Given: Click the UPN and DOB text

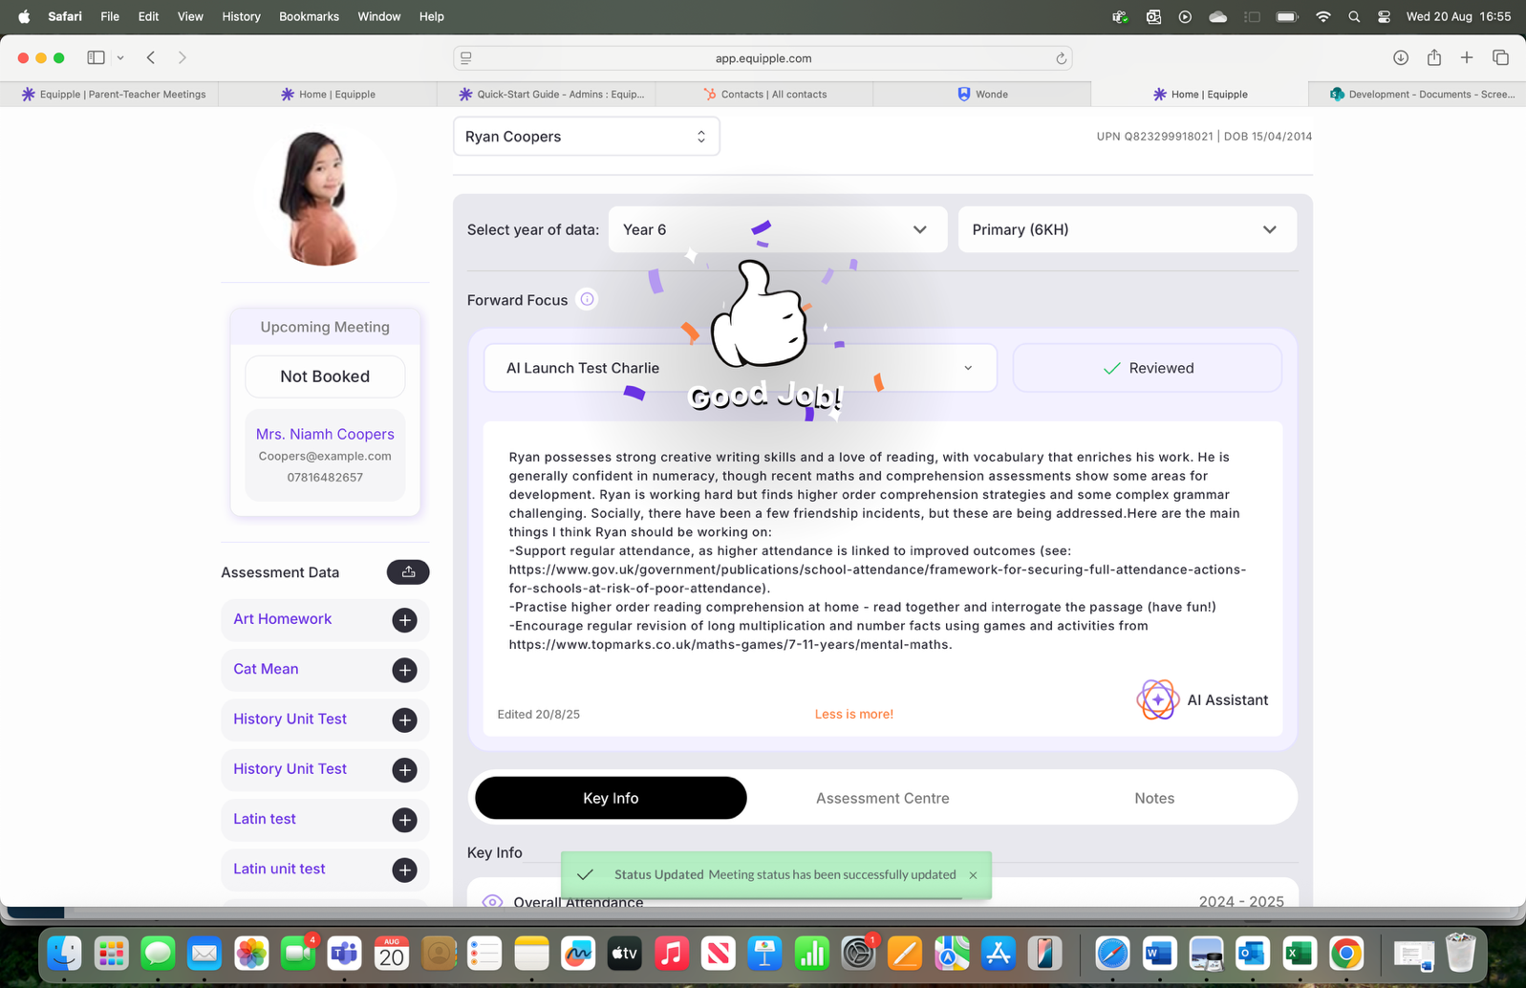Looking at the screenshot, I should click(x=1204, y=137).
